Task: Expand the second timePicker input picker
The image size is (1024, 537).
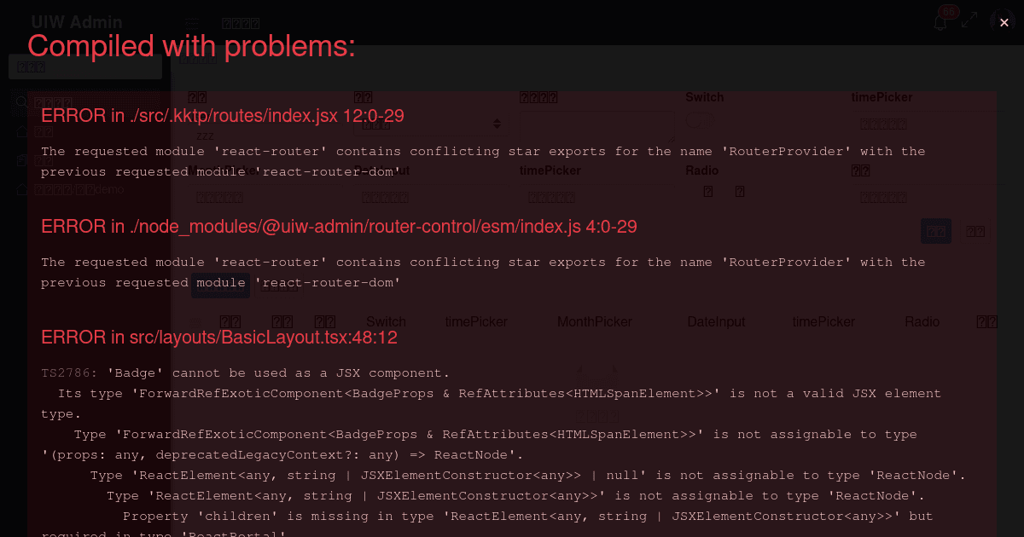Action: pyautogui.click(x=550, y=196)
